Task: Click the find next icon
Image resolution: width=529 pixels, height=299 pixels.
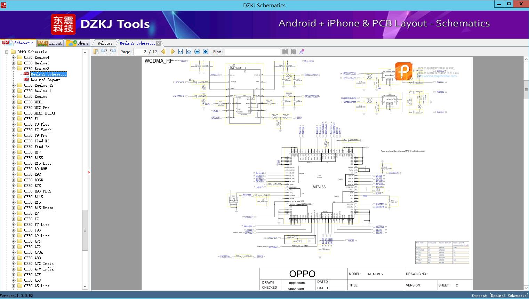Action: [294, 52]
